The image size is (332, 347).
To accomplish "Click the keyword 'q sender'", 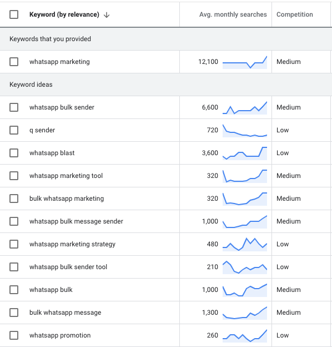I will coord(42,130).
